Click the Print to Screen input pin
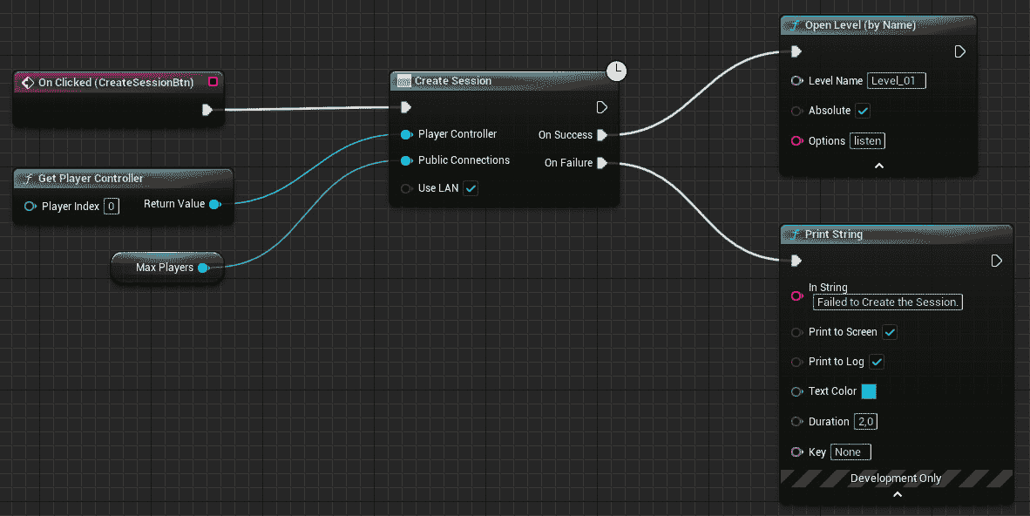The height and width of the screenshot is (516, 1030). pyautogui.click(x=796, y=333)
